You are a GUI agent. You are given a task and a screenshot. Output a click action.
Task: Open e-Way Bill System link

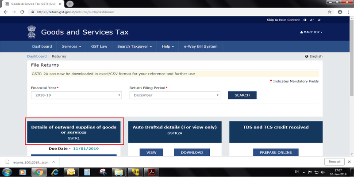(x=200, y=46)
